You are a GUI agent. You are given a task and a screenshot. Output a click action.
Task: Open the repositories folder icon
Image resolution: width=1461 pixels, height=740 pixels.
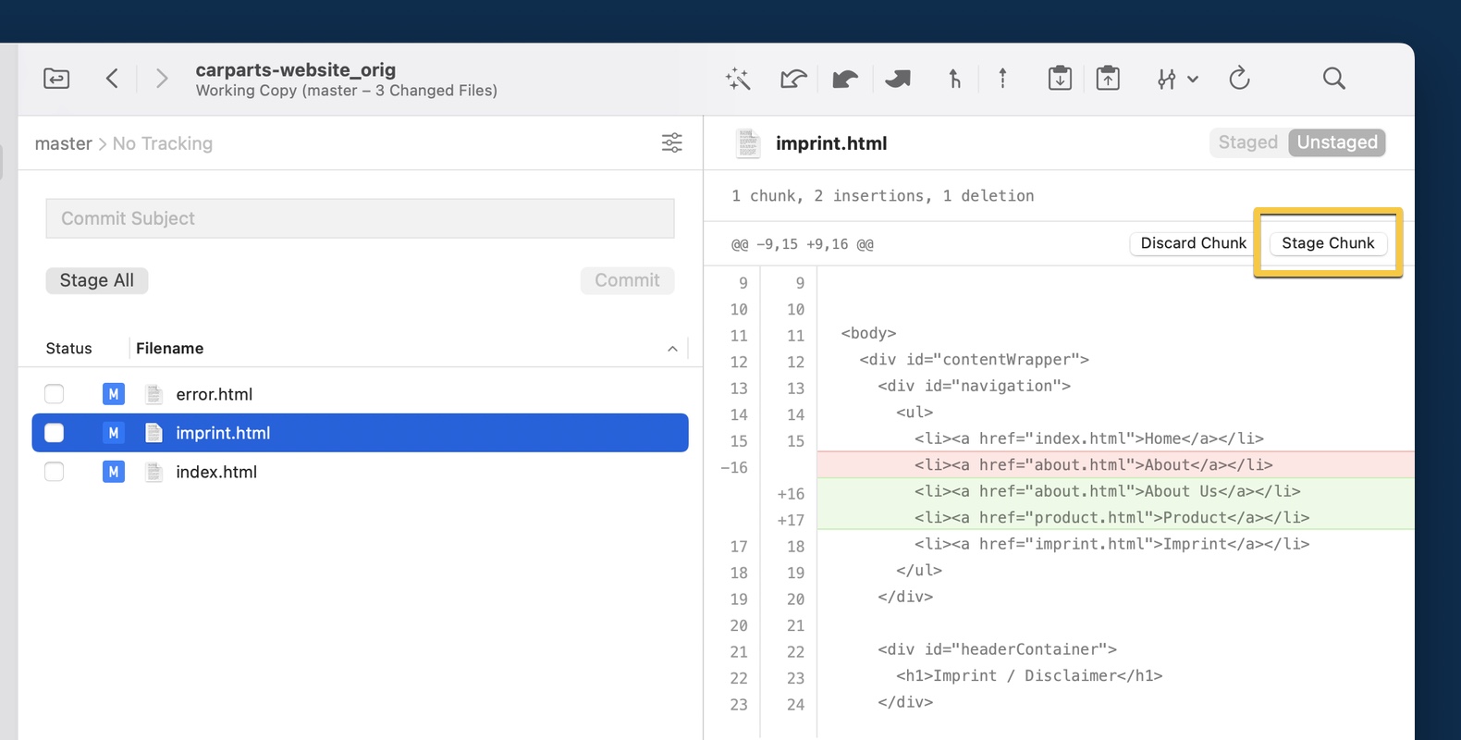click(x=56, y=79)
